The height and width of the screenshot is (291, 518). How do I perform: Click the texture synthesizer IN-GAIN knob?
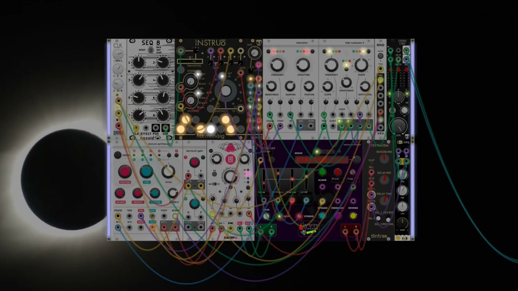coord(119,193)
